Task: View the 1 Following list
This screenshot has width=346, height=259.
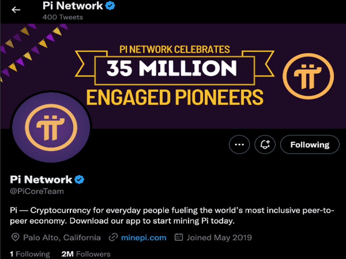Action: coord(30,254)
